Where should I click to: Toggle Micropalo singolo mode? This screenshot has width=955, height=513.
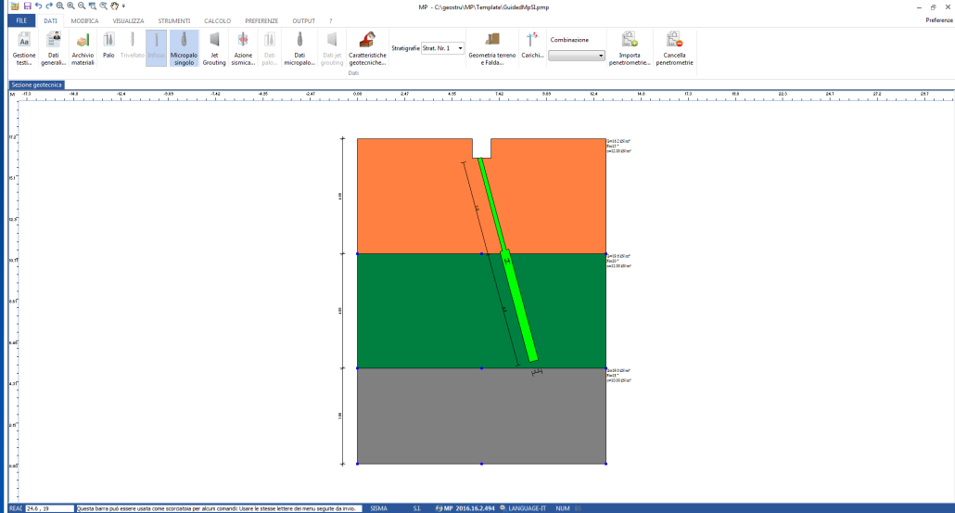click(184, 48)
